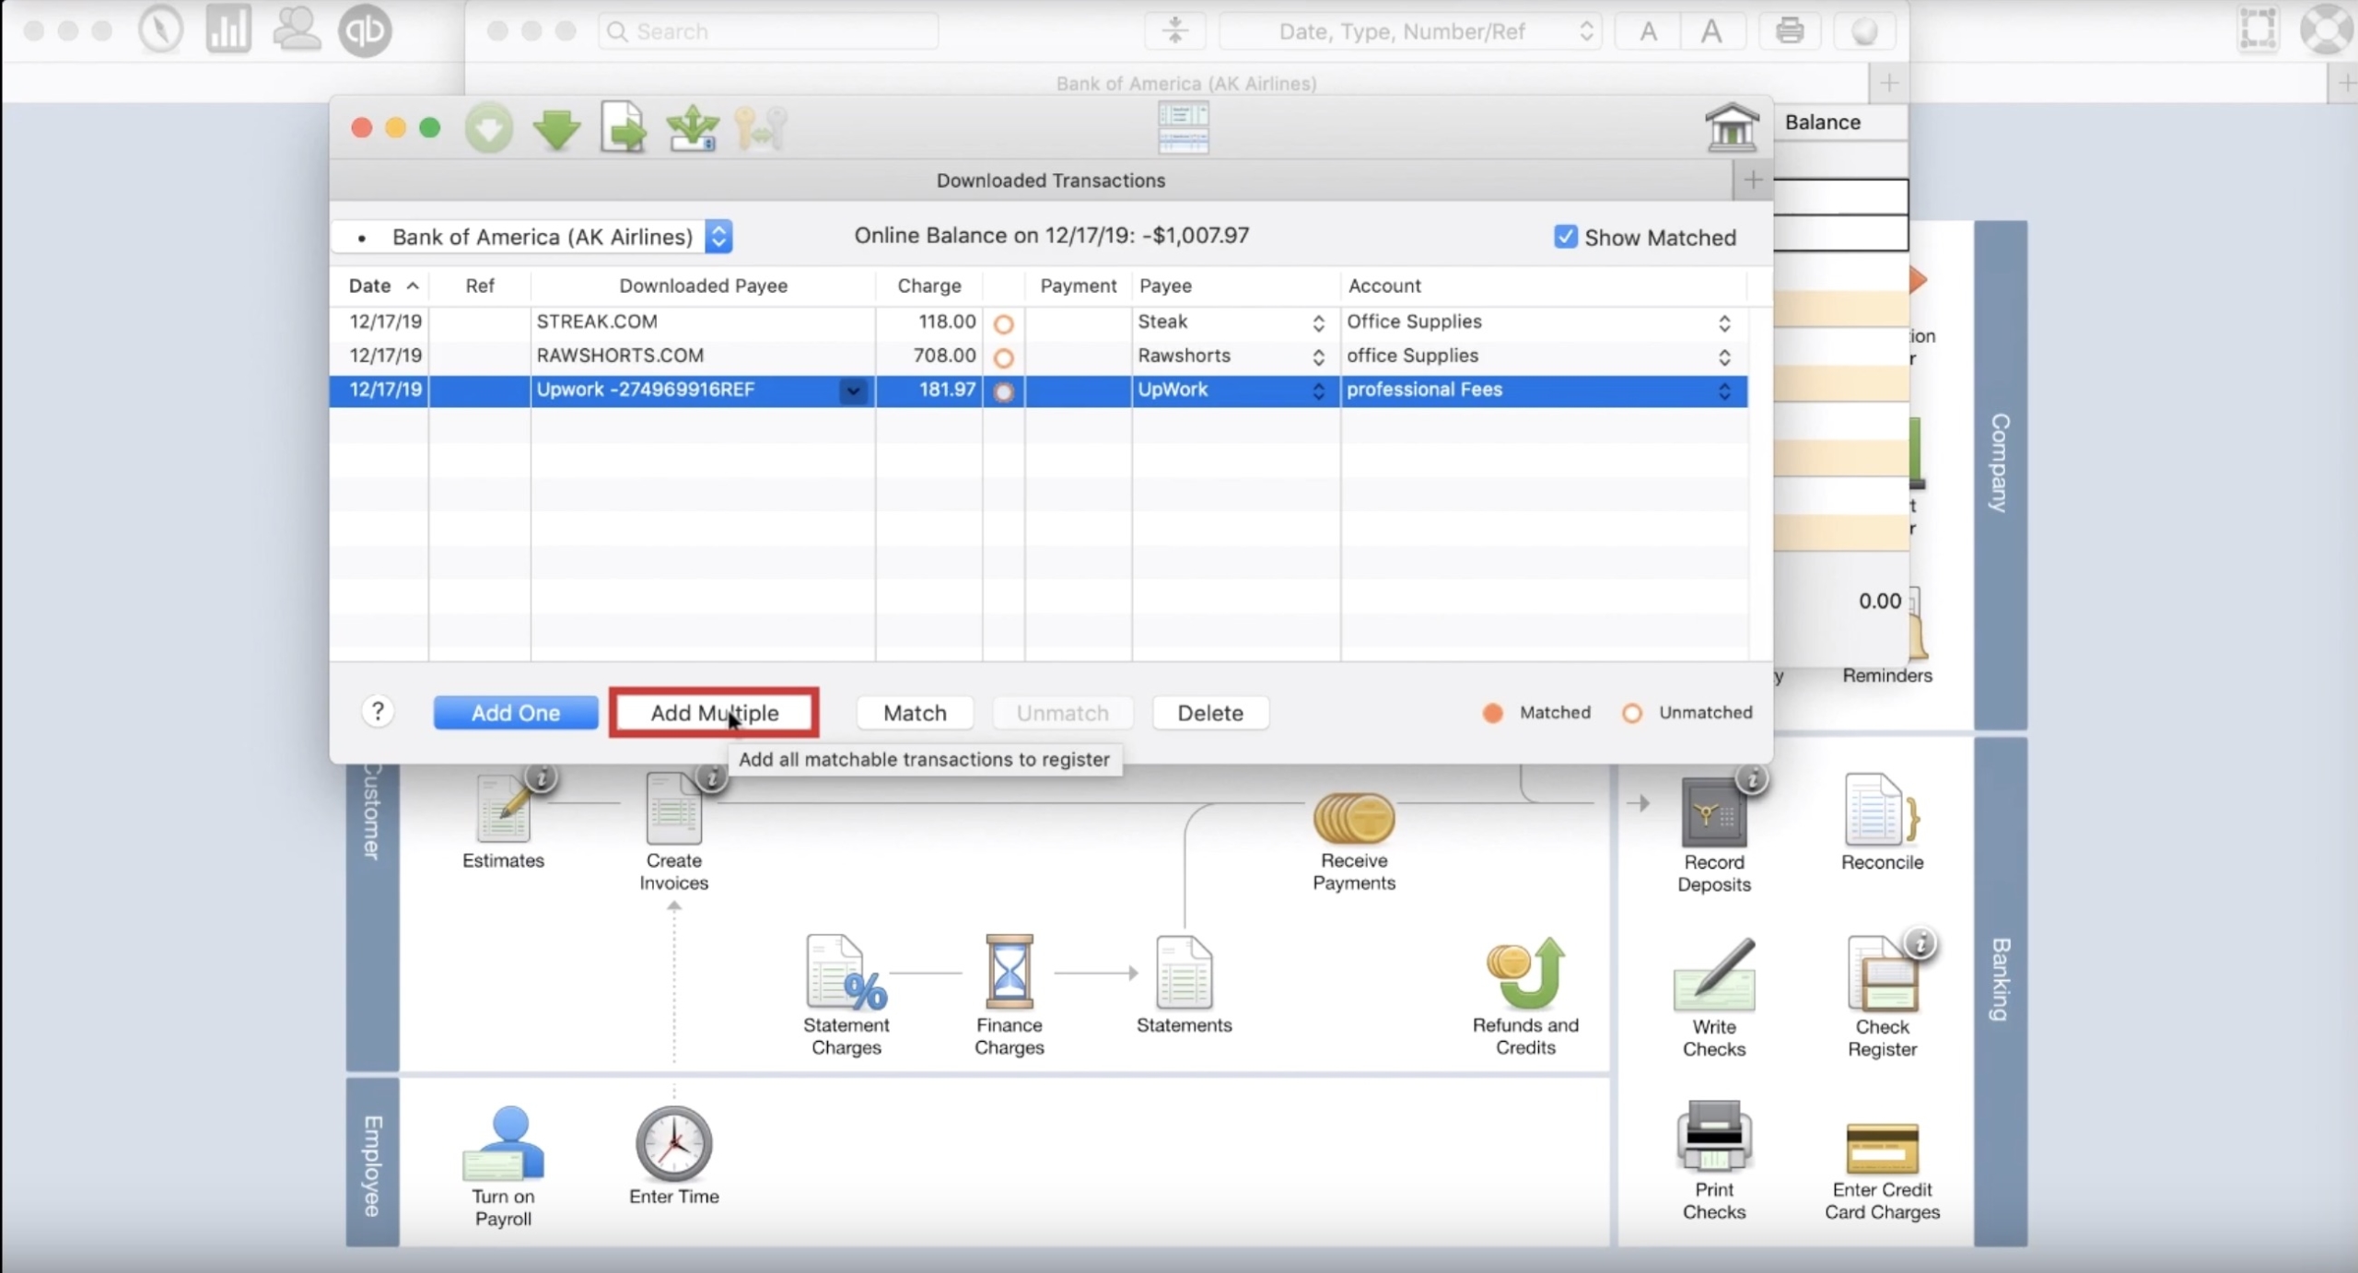Viewport: 2358px width, 1273px height.
Task: Click the Delete button
Action: [x=1210, y=713]
